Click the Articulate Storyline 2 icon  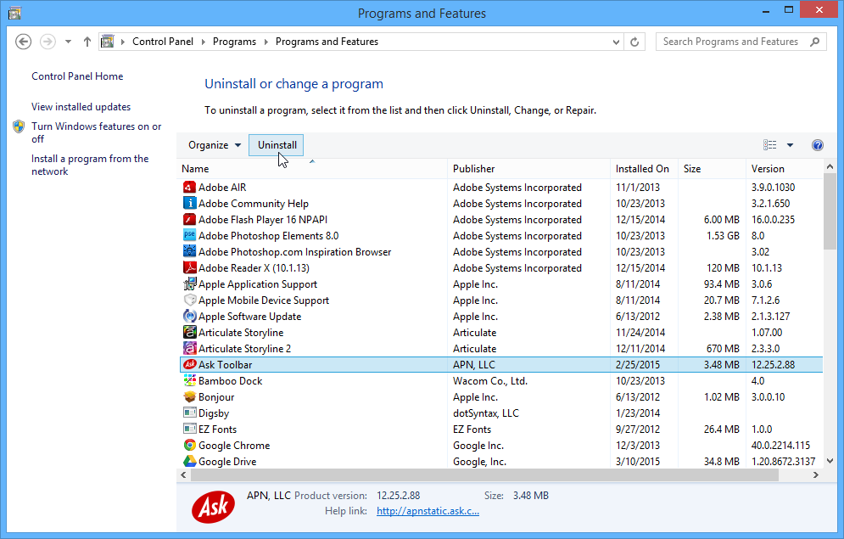pos(191,348)
